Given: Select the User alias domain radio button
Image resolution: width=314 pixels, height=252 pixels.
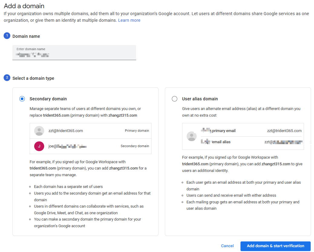Looking at the screenshot, I should [x=175, y=99].
